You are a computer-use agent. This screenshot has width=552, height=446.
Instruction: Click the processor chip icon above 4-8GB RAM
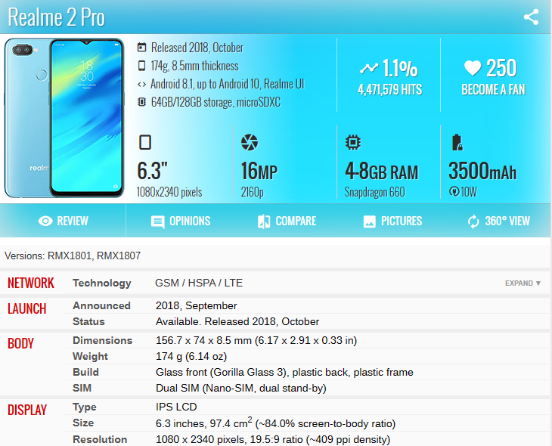click(353, 142)
